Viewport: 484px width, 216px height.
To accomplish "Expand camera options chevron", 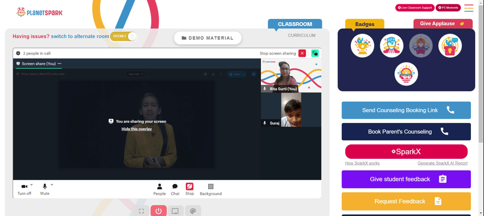I will click(31, 185).
